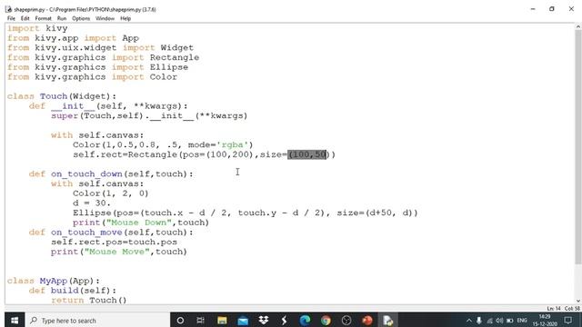The height and width of the screenshot is (327, 582).
Task: Click the Ln: 14 status bar entry
Action: (554, 309)
